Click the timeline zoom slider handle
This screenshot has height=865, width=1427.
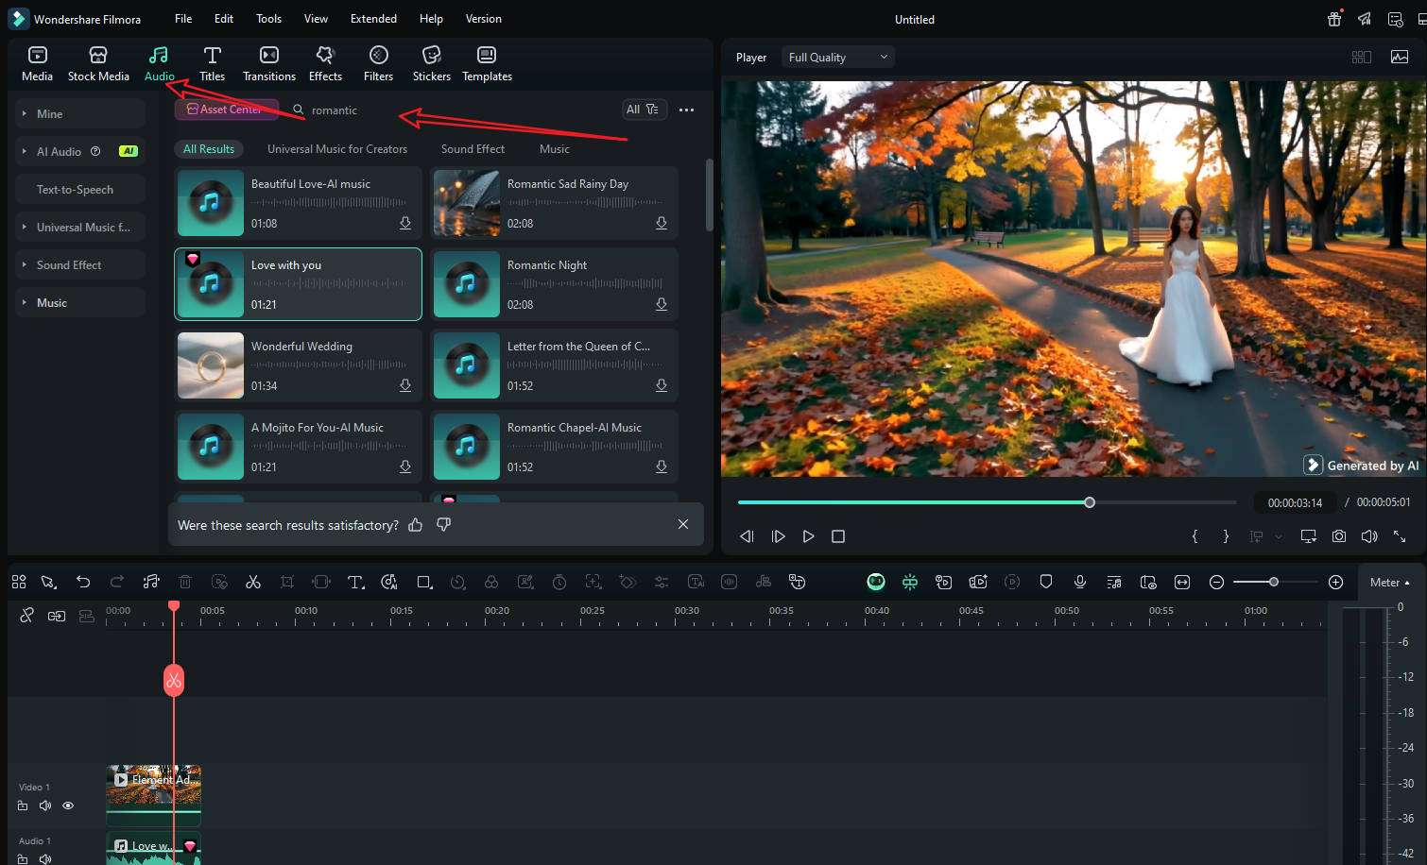click(1274, 583)
